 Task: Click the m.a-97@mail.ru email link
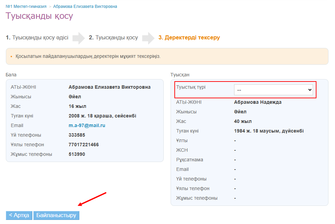tap(87, 125)
